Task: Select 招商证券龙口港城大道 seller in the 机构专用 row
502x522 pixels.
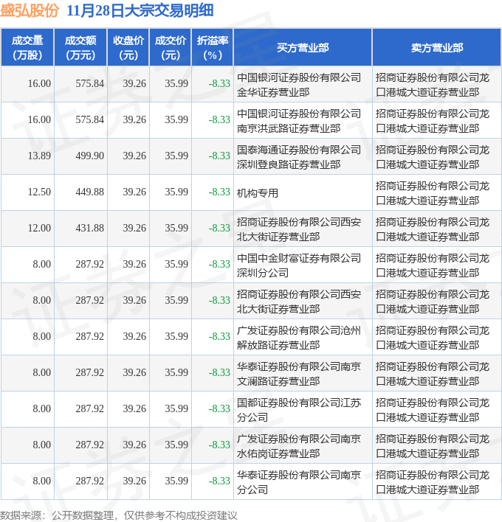Action: click(x=433, y=192)
